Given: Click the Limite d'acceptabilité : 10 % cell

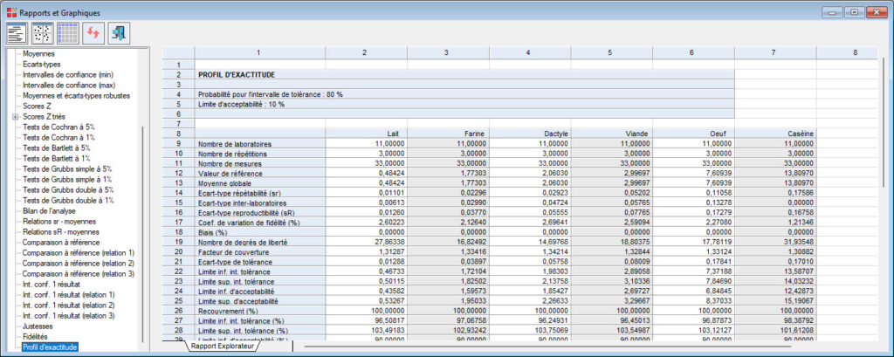Looking at the screenshot, I should click(464, 105).
